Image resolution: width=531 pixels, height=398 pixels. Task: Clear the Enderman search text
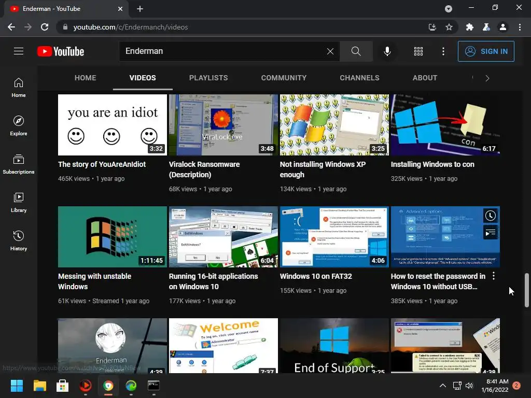click(330, 51)
